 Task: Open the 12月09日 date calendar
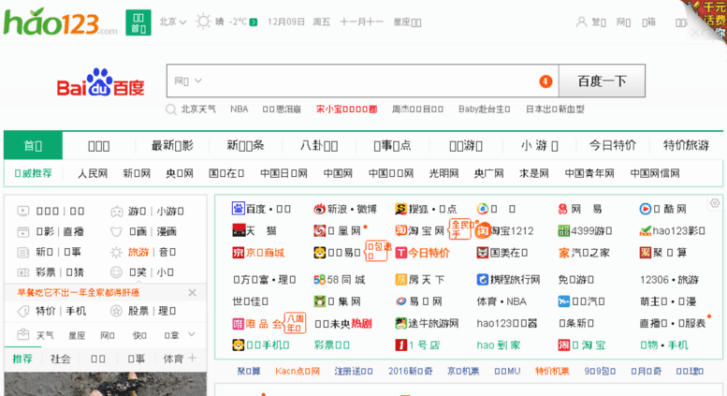[x=286, y=22]
